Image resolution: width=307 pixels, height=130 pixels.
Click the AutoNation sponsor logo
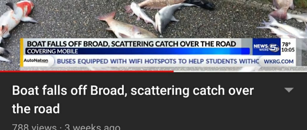(36, 61)
